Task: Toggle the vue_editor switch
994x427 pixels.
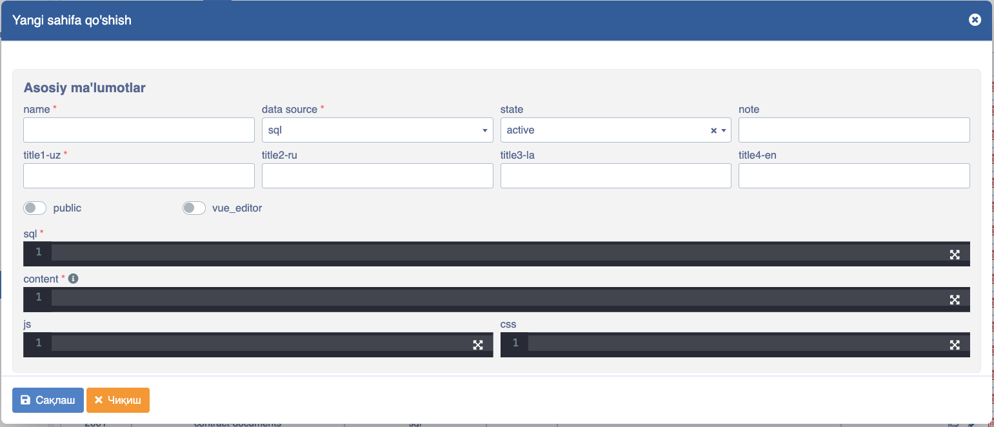Action: [x=194, y=208]
